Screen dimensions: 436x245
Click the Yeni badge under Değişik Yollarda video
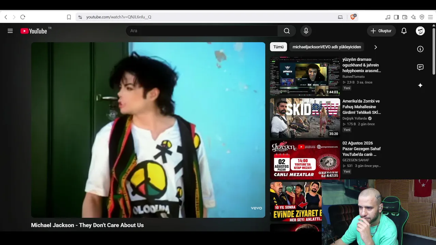click(347, 130)
